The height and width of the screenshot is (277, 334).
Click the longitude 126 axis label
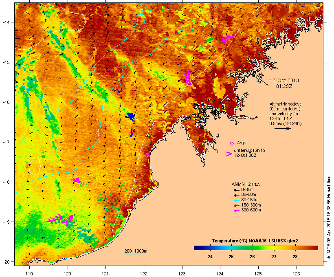296,274
